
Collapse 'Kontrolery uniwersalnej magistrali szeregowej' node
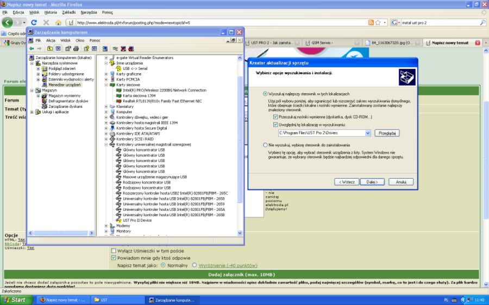click(x=106, y=145)
